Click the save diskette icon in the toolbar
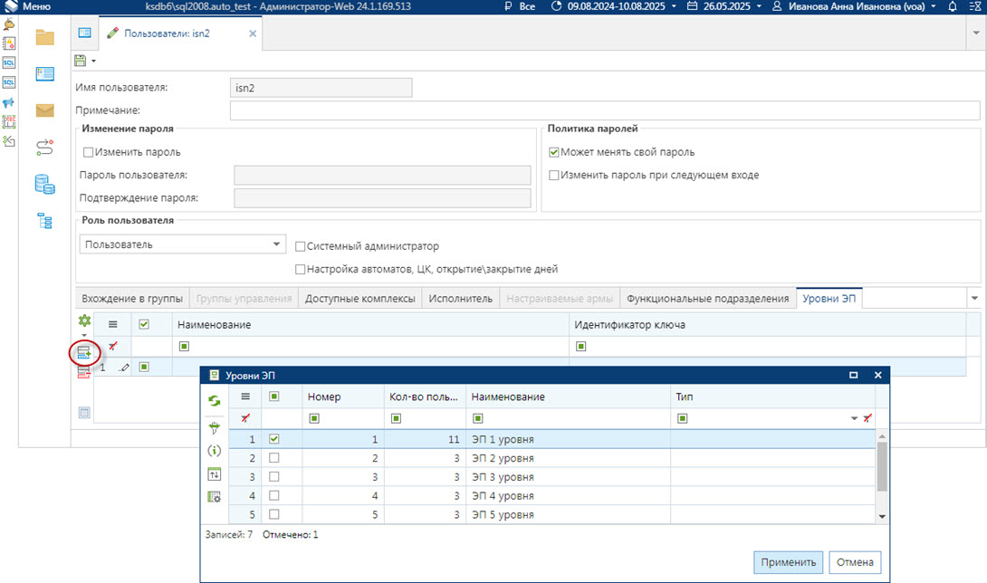The image size is (987, 583). pyautogui.click(x=80, y=61)
